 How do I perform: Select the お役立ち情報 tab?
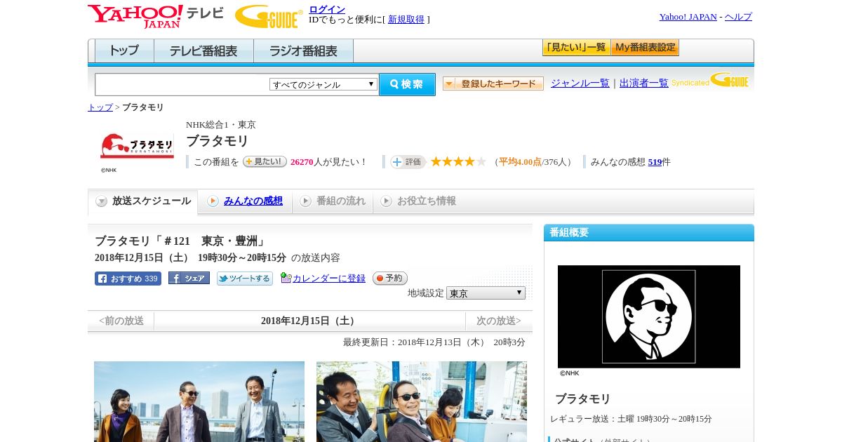click(418, 201)
